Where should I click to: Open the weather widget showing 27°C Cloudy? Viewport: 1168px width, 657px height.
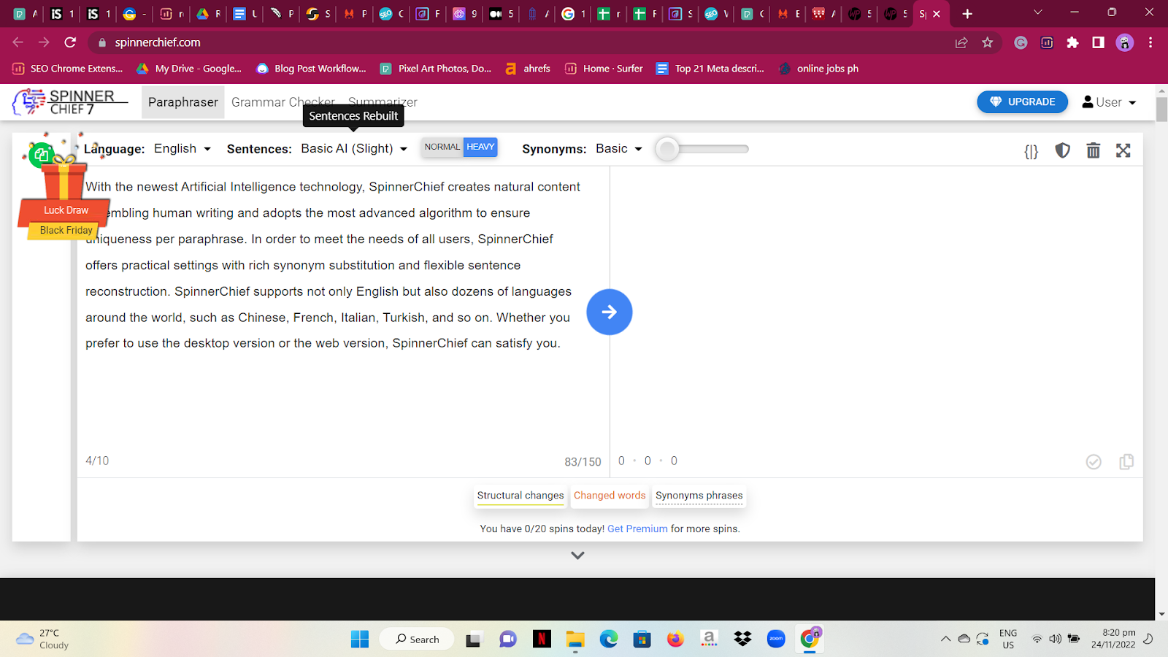[x=42, y=639]
